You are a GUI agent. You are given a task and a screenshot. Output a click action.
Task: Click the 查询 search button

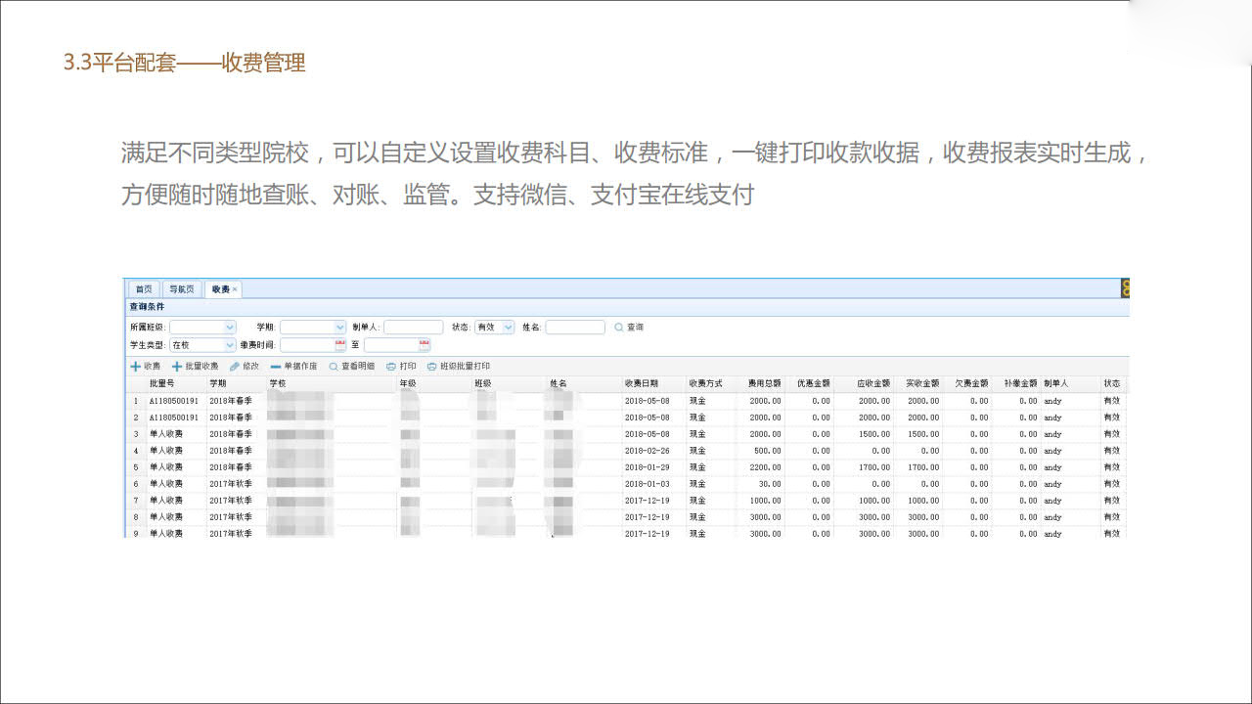[629, 328]
